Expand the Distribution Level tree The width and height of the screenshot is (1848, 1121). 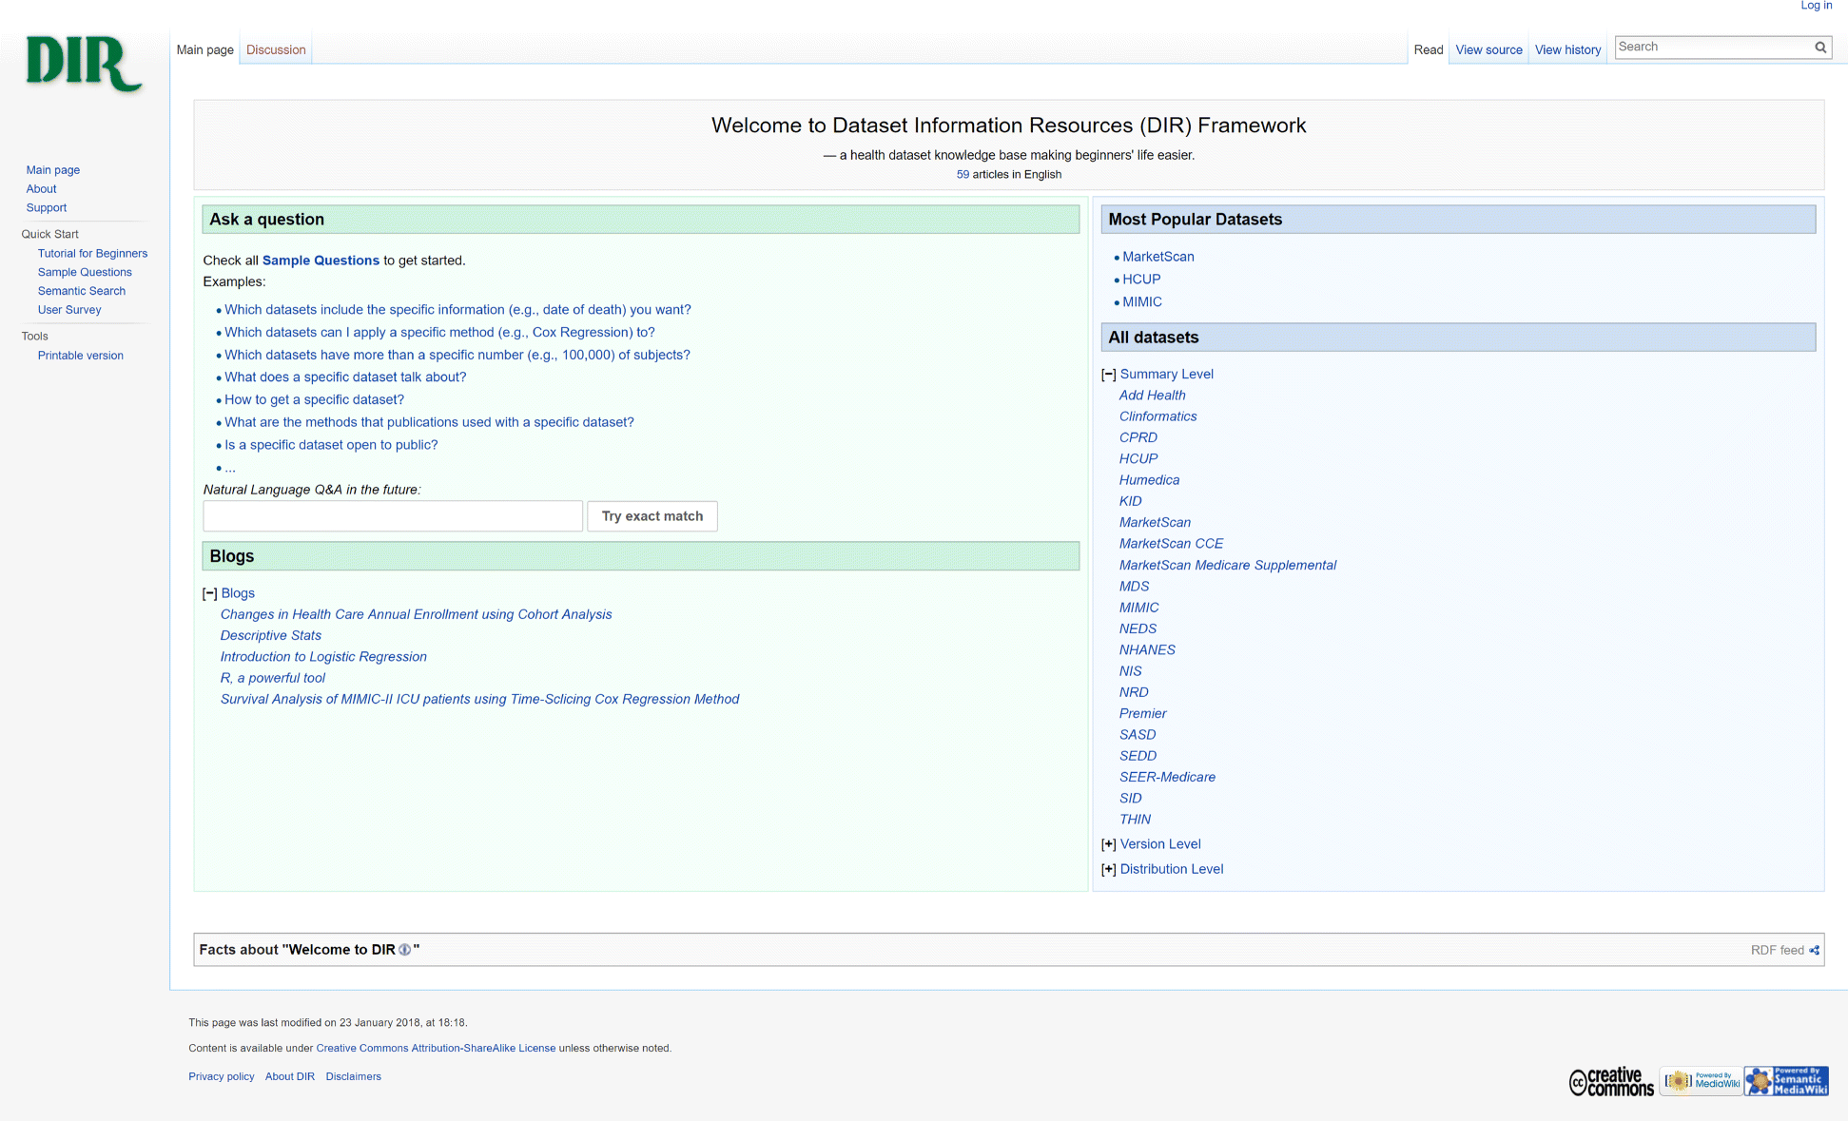pos(1108,869)
